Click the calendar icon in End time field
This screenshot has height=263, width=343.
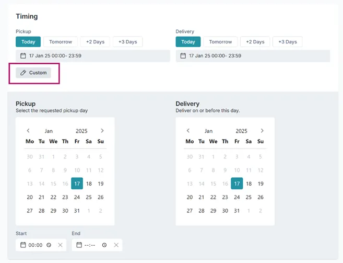point(79,245)
